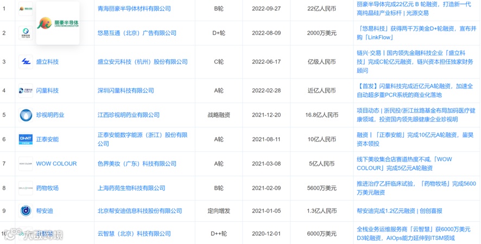The width and height of the screenshot is (481, 244).
Task: Click the date 2021-12-20
Action: [266, 115]
